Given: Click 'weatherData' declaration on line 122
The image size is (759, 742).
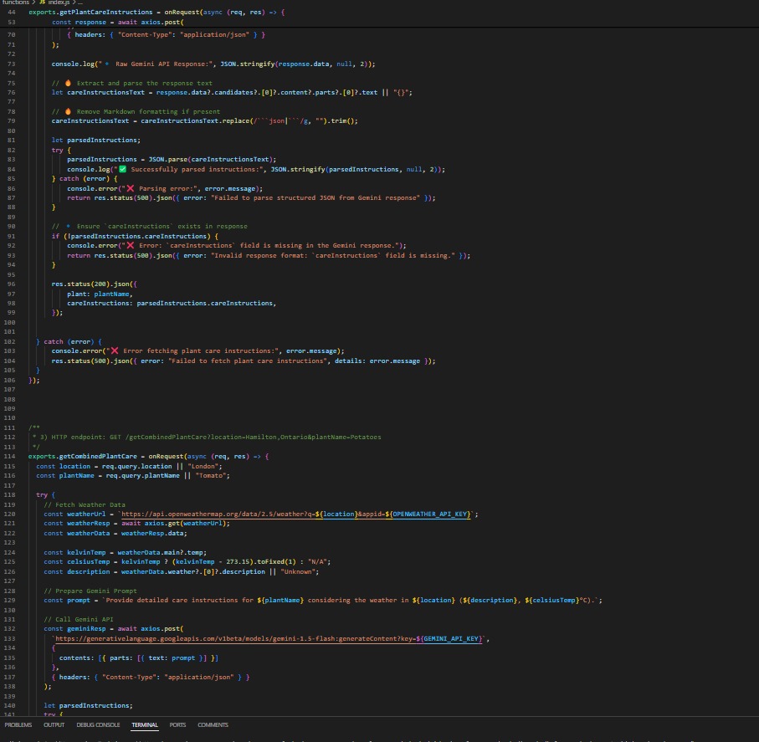Looking at the screenshot, I should point(88,533).
